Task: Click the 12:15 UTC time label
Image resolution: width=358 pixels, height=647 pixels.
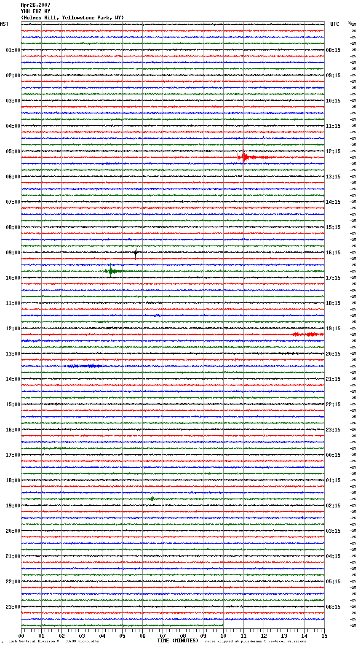Action: 333,151
